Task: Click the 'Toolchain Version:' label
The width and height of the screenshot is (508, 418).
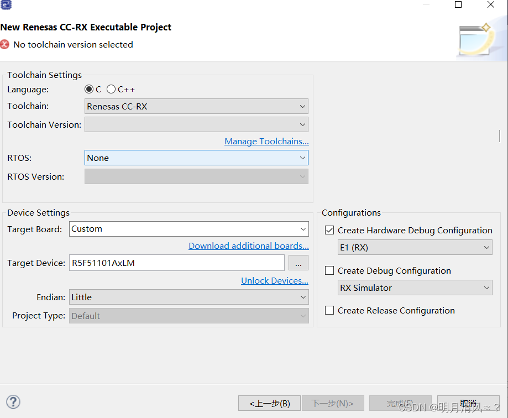Action: pos(44,125)
